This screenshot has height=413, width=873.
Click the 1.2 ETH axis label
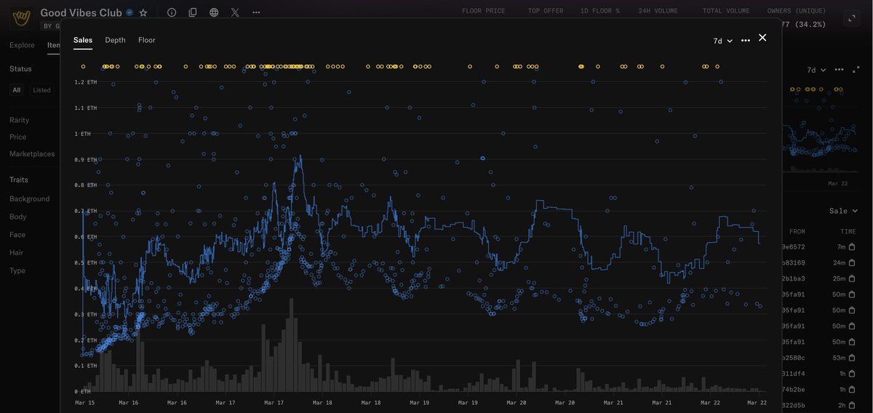pos(86,82)
